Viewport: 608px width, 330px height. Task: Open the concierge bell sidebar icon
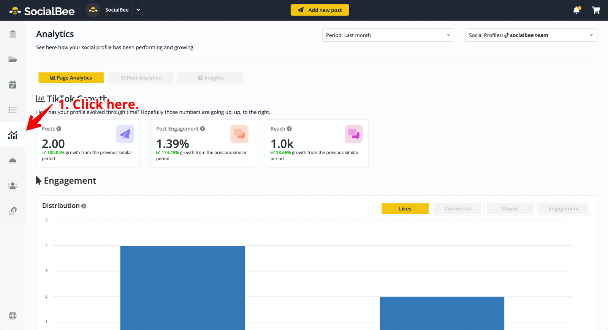(13, 160)
